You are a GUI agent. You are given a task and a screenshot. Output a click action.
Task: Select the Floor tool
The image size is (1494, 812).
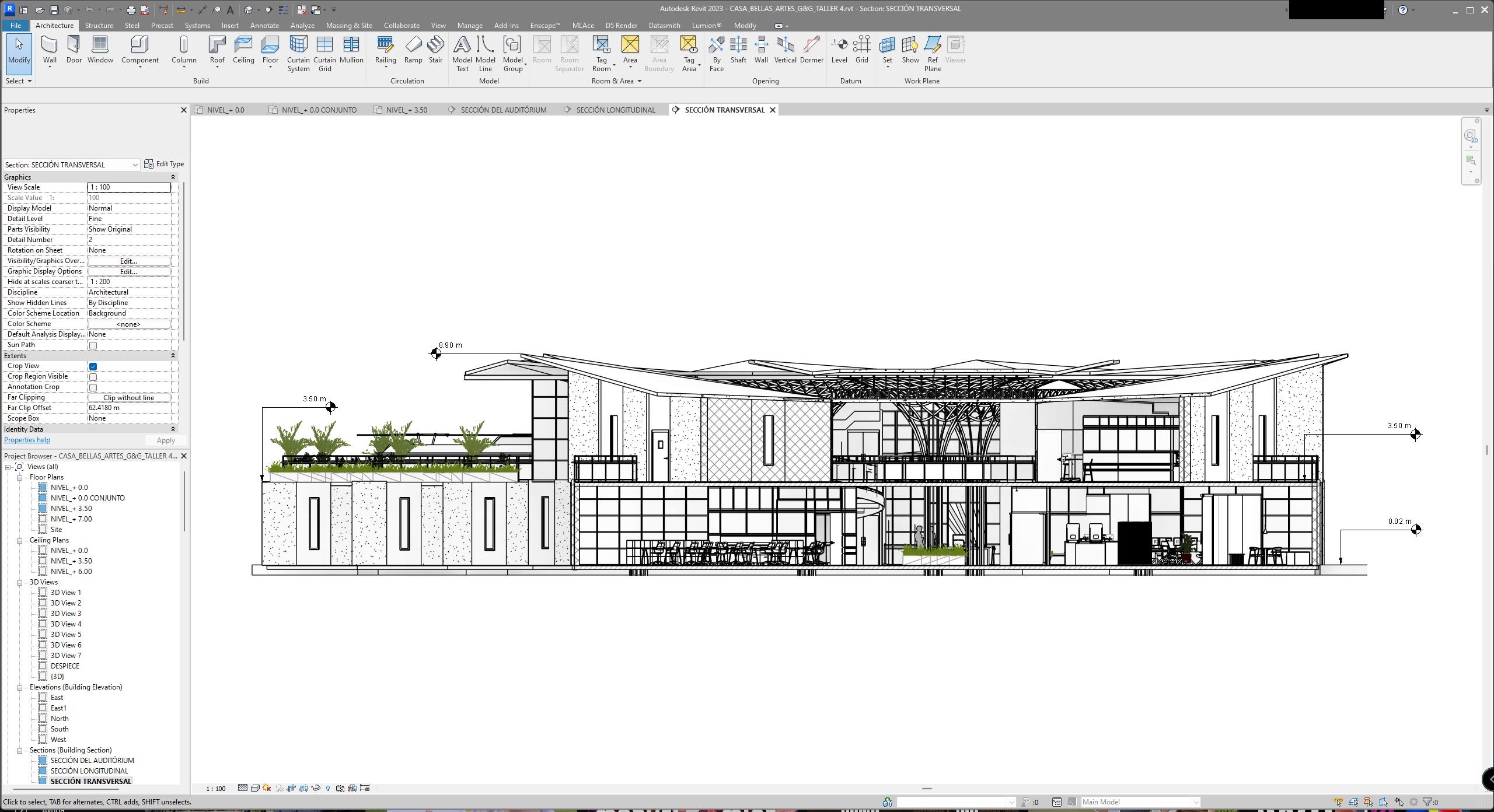pyautogui.click(x=270, y=50)
